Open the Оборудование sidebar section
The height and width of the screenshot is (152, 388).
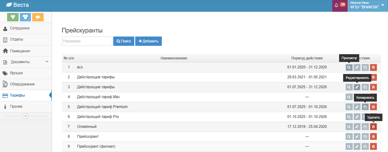tap(22, 84)
